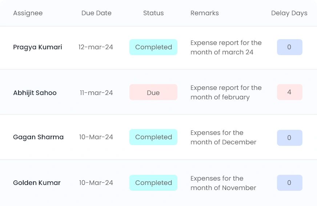Click the Remarks column header

(205, 13)
